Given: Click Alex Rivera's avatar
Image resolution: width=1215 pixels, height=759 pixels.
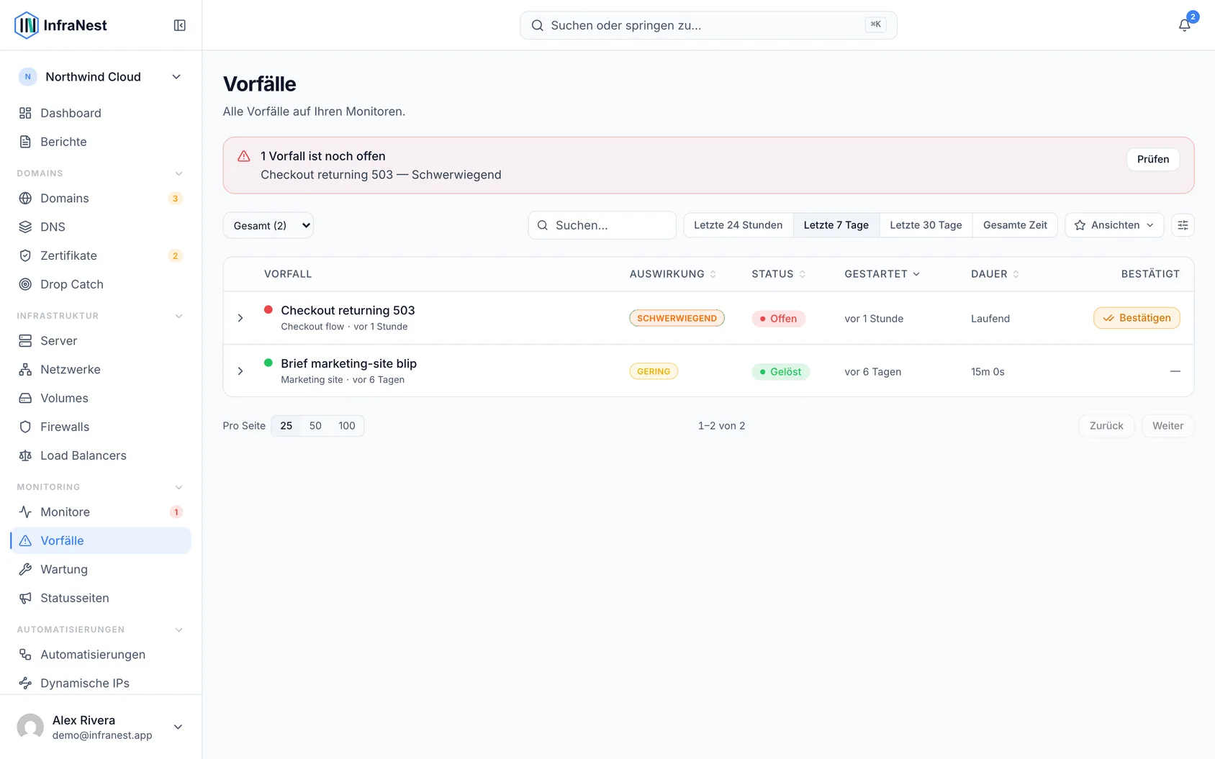Looking at the screenshot, I should pyautogui.click(x=30, y=727).
